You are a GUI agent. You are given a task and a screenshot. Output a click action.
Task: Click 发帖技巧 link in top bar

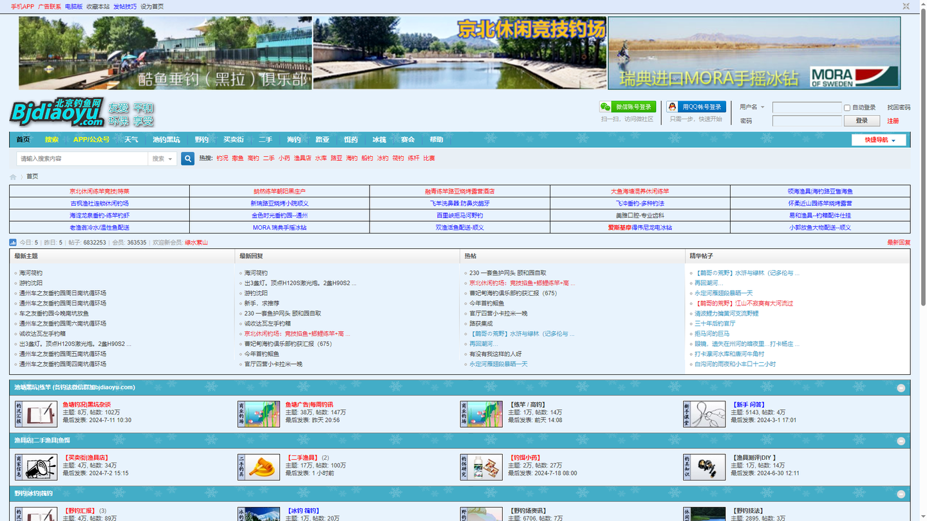[125, 6]
